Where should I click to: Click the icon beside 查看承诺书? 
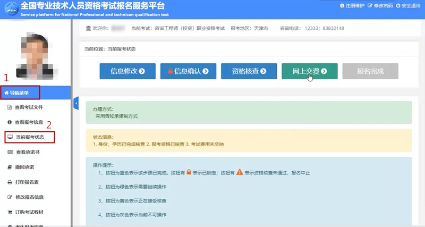coord(10,152)
